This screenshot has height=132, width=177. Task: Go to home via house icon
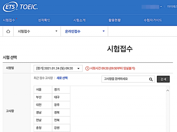8,31
